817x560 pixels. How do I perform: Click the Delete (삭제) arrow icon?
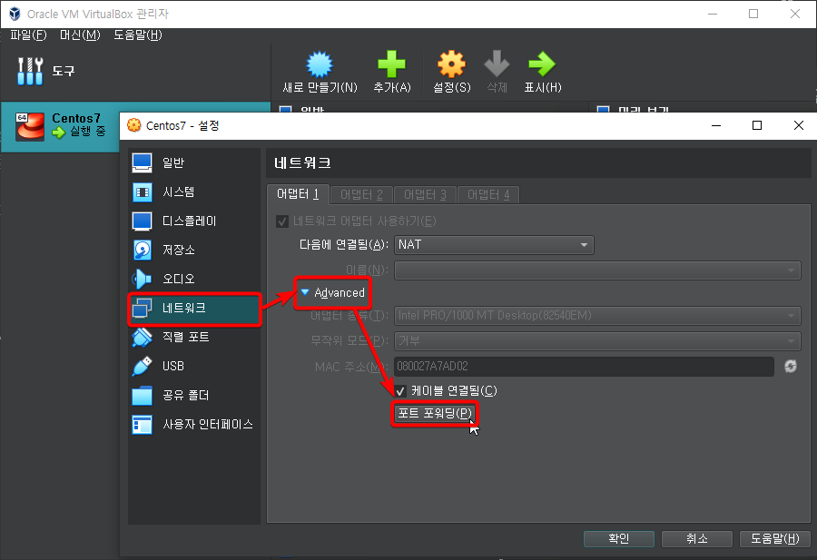click(497, 64)
